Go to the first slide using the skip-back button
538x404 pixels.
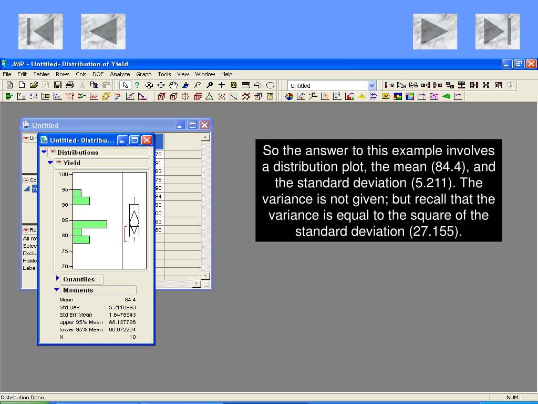tap(40, 32)
